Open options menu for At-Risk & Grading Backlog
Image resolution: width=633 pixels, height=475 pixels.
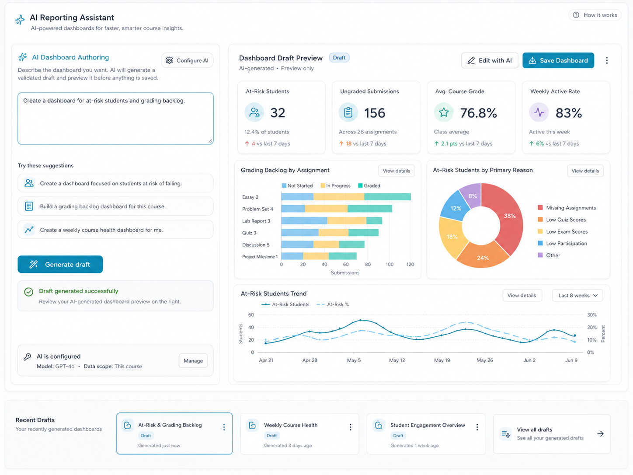point(224,427)
